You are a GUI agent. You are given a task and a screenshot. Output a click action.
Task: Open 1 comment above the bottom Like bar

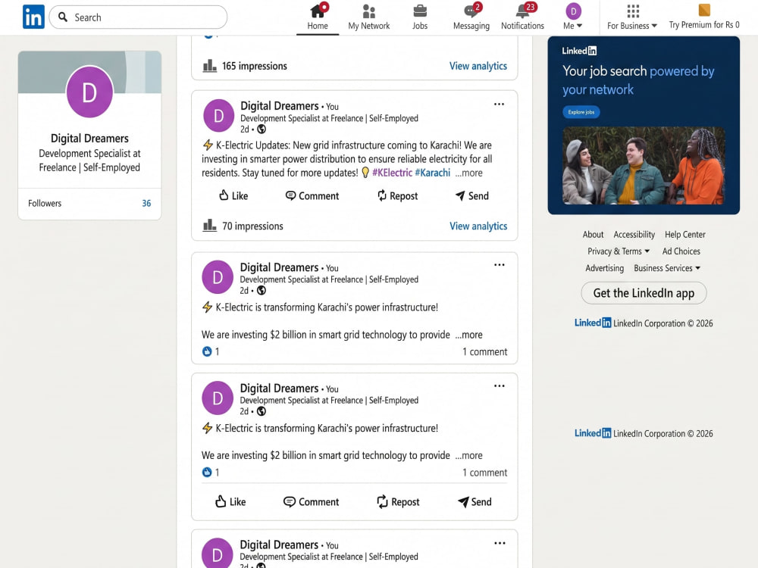[x=485, y=473]
